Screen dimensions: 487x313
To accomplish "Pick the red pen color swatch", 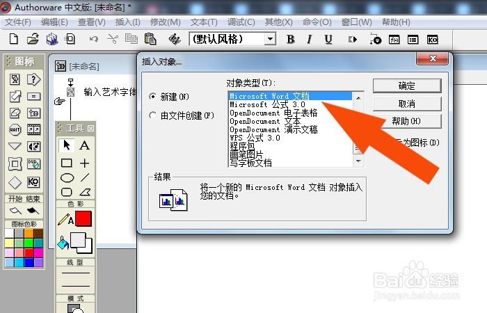I will pyautogui.click(x=83, y=218).
